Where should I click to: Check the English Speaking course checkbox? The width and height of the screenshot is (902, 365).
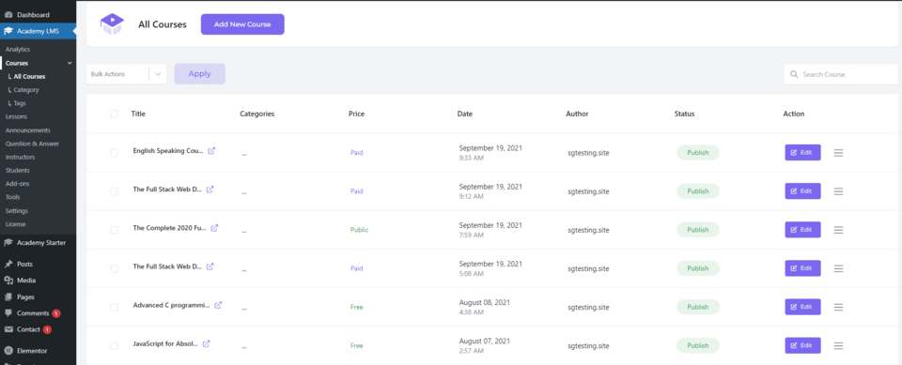[x=114, y=153]
